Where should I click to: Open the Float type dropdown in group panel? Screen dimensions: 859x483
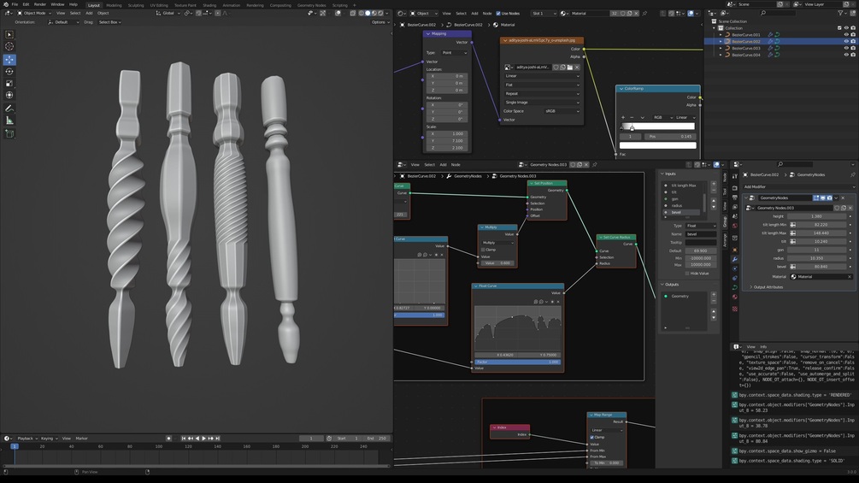click(701, 226)
